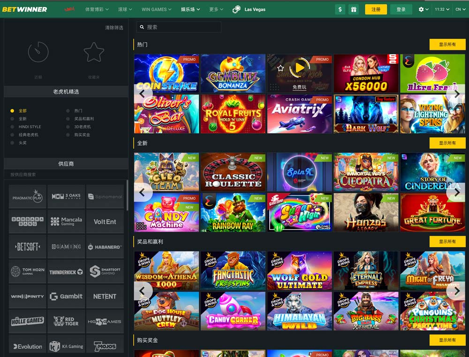Filter by Mancala Gaming provider
469x357 pixels.
66,222
